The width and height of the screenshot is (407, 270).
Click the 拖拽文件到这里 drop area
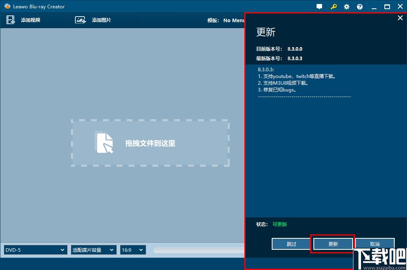(x=150, y=143)
